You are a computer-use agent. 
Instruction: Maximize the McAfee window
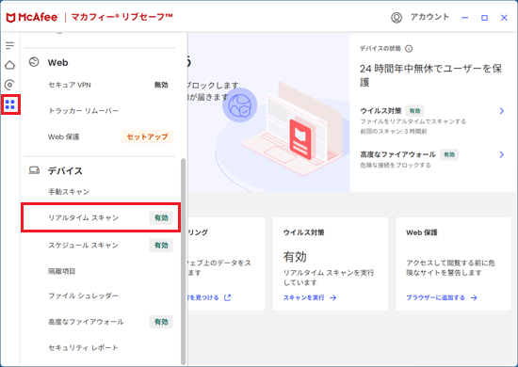click(484, 18)
